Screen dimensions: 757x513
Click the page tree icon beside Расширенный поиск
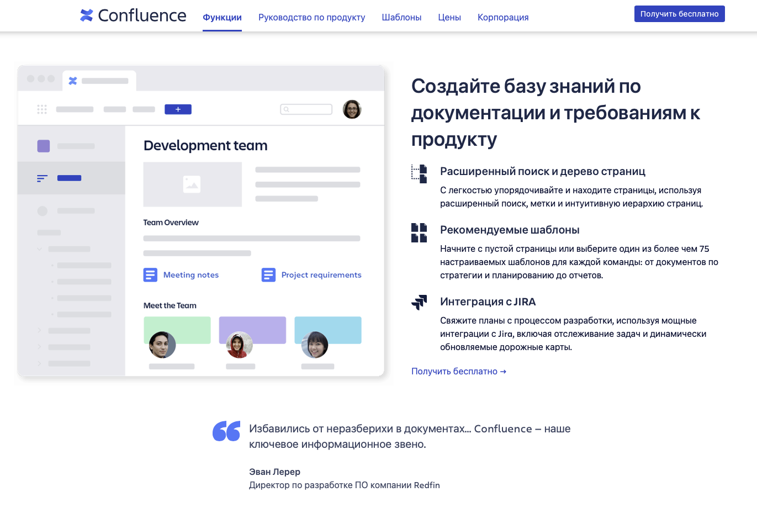(x=419, y=173)
